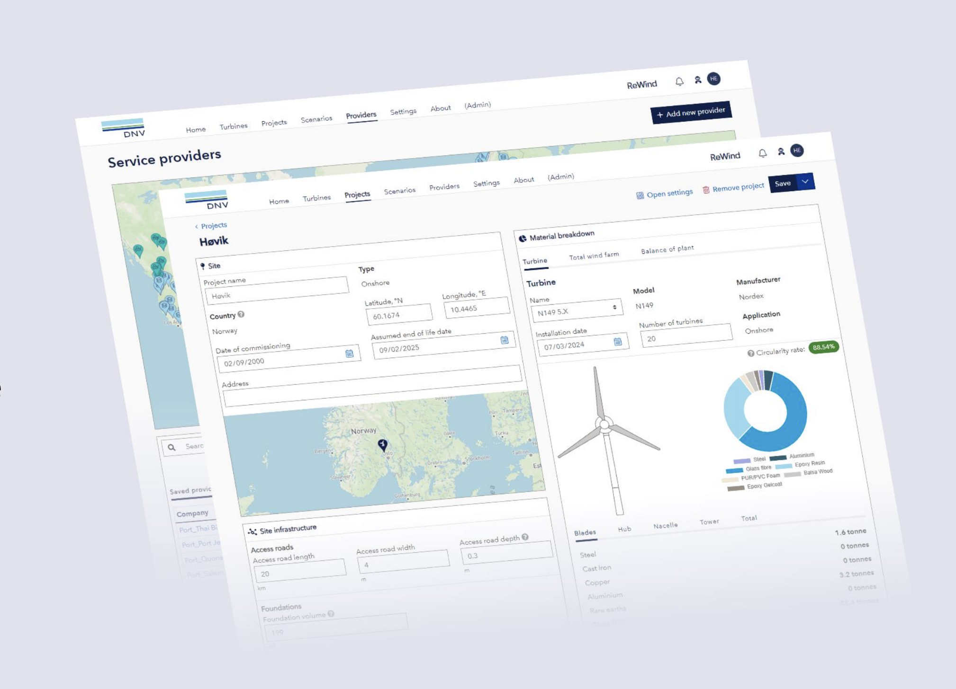The image size is (956, 689).
Task: Click the Steel legend swatch
Action: coord(742,461)
